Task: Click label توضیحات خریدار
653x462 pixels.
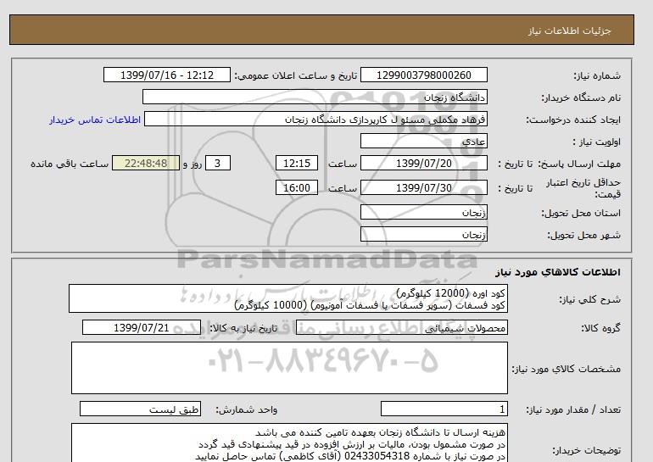Action: pyautogui.click(x=586, y=450)
